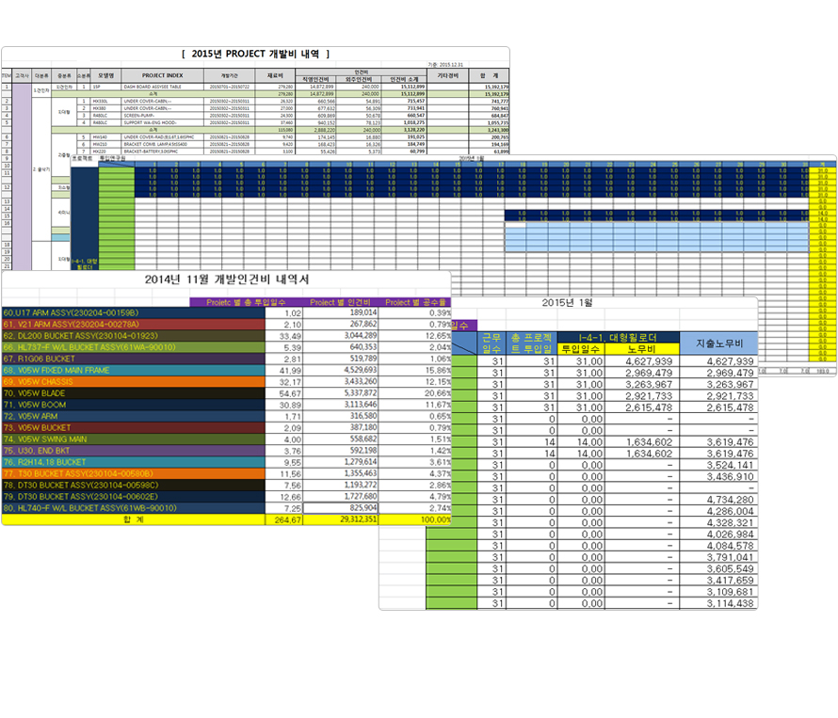The image size is (838, 718).
Task: Click the '2015년 PROJECT 개발비 내역' sheet title
Action: pyautogui.click(x=255, y=54)
